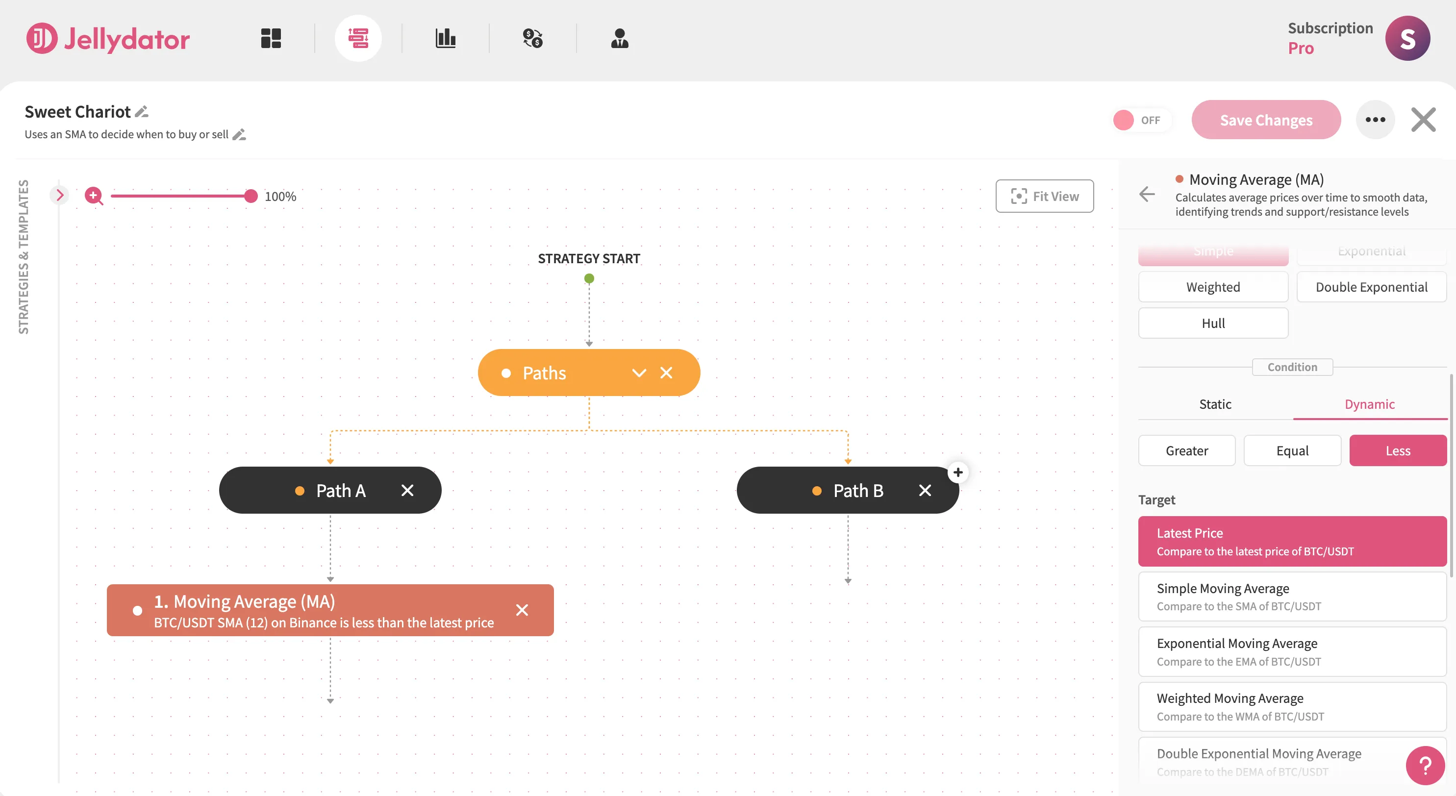The image size is (1456, 796).
Task: Enable the Greater comparison option
Action: tap(1186, 450)
